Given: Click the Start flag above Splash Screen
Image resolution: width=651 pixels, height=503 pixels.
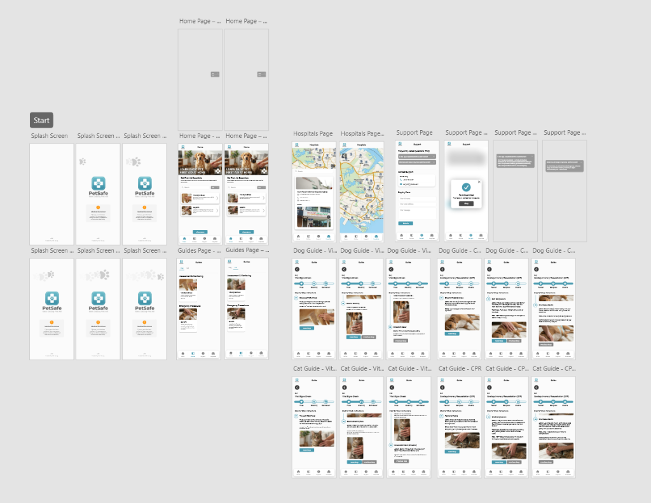Looking at the screenshot, I should (41, 120).
